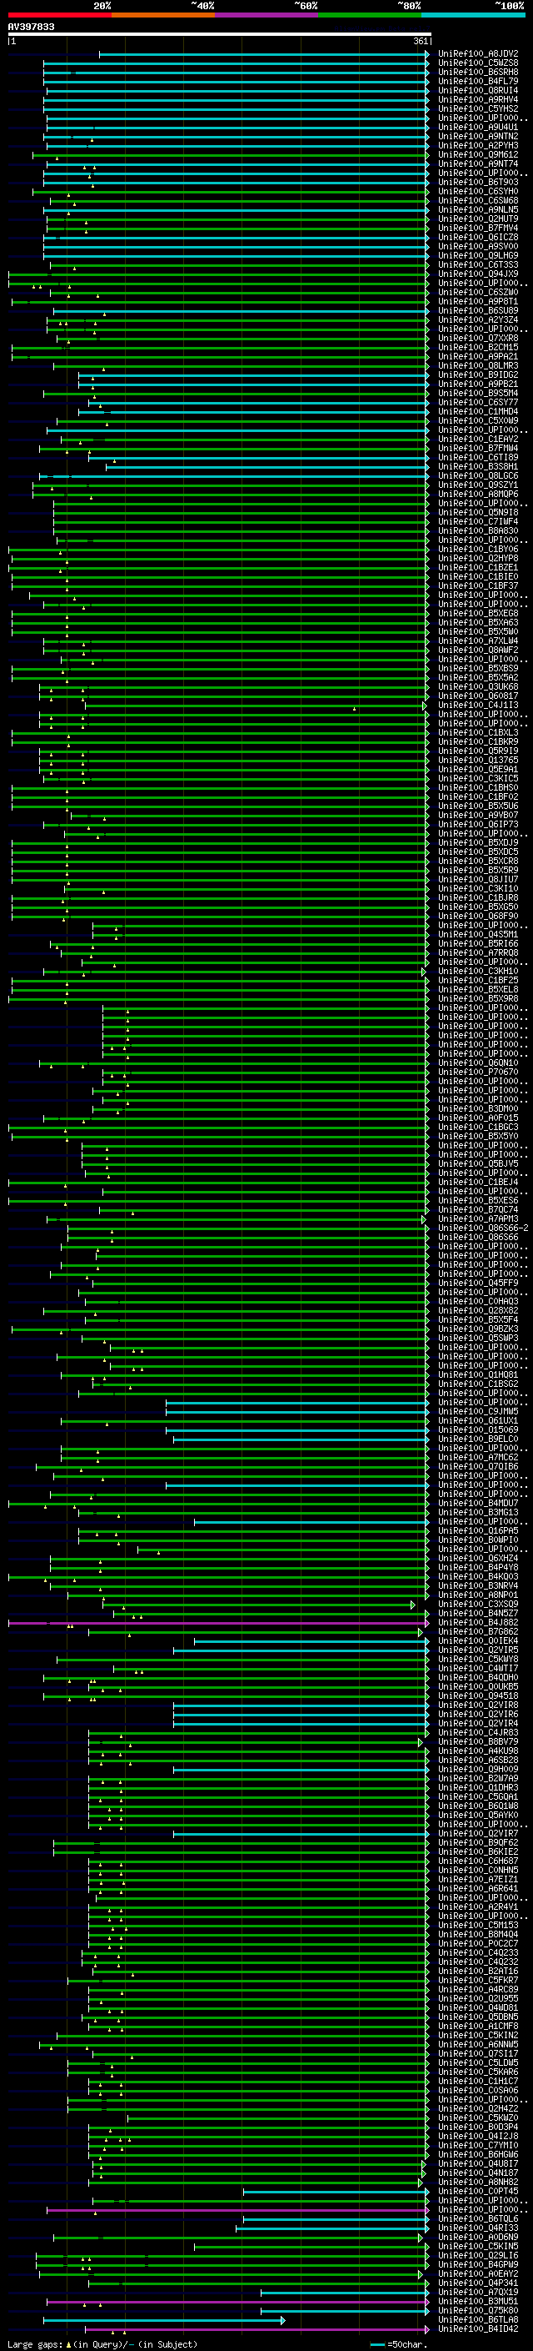Image resolution: width=533 pixels, height=2351 pixels.
Task: Select hit label UniRef100_B7G862
Action: [x=478, y=1631]
